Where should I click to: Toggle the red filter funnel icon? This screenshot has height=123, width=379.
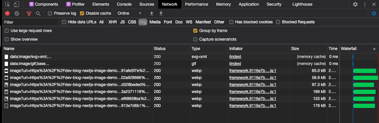(x=29, y=14)
